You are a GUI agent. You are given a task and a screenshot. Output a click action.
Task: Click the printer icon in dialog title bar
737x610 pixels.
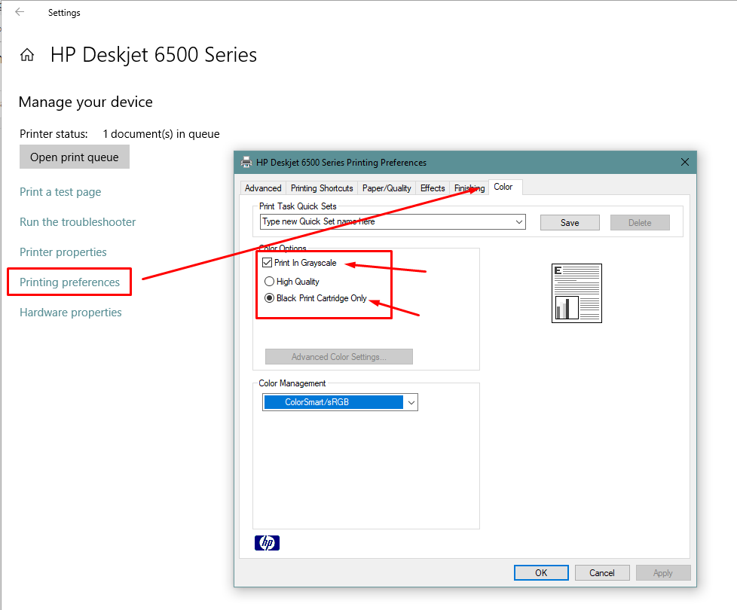pos(246,163)
